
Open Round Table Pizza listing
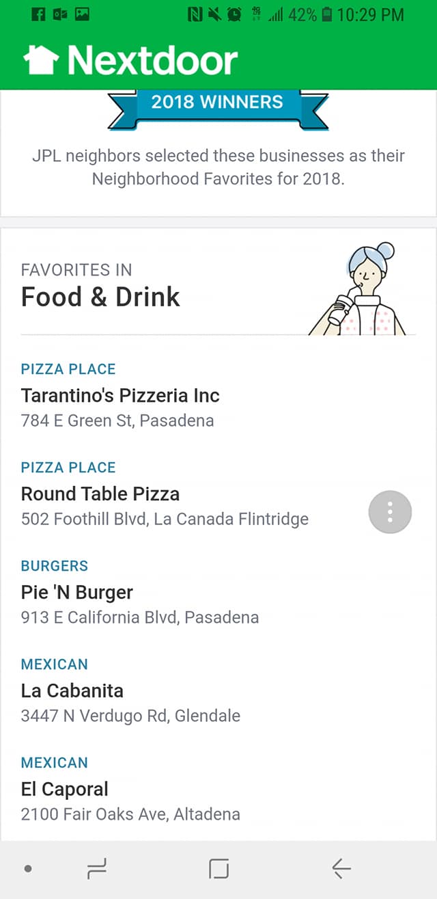click(x=100, y=494)
